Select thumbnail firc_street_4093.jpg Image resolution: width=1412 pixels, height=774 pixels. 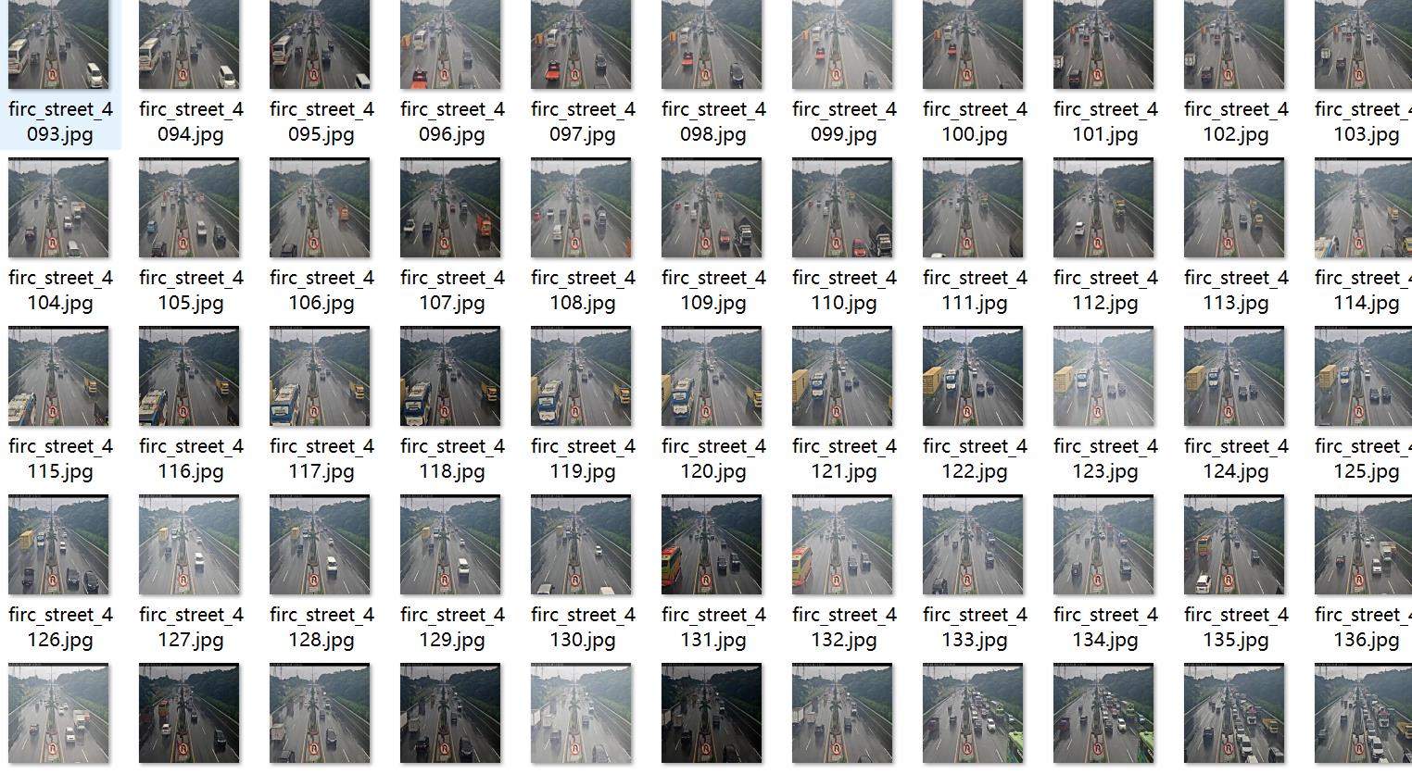pyautogui.click(x=58, y=44)
